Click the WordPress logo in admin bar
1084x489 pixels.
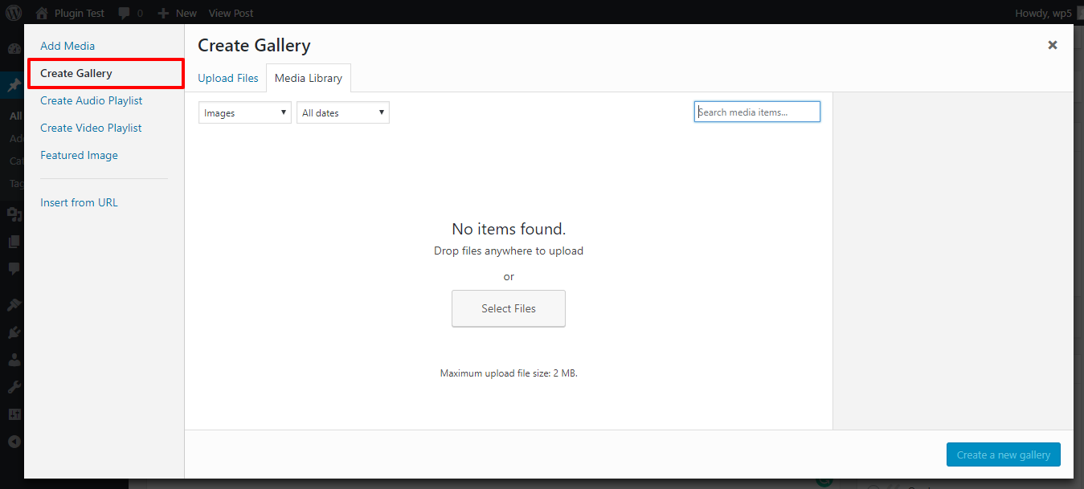(14, 13)
